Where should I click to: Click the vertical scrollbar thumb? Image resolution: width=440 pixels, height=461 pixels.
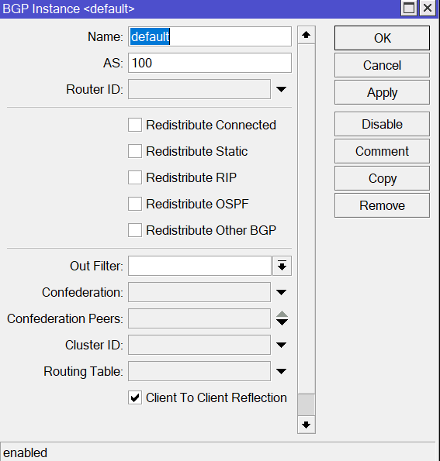click(x=307, y=405)
